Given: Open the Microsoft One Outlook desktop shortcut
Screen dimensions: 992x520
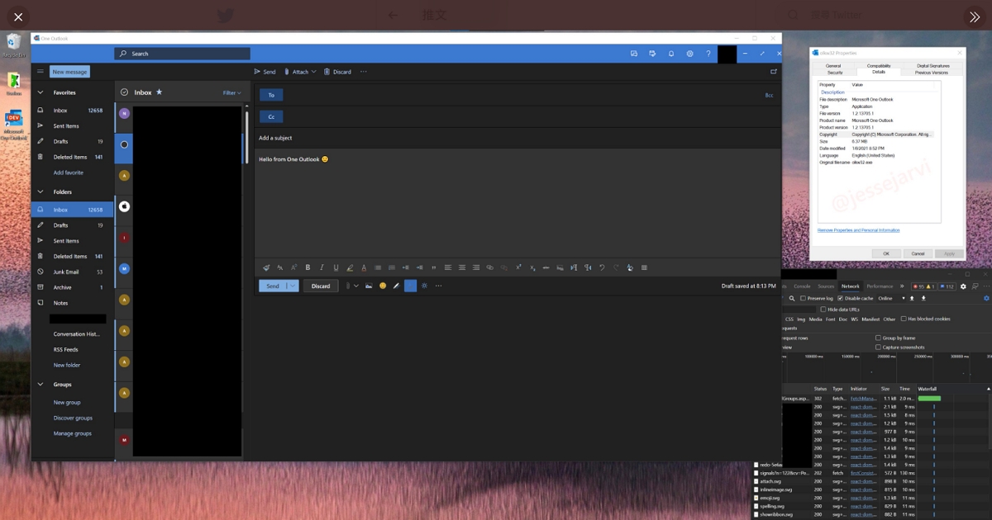Looking at the screenshot, I should pos(14,125).
